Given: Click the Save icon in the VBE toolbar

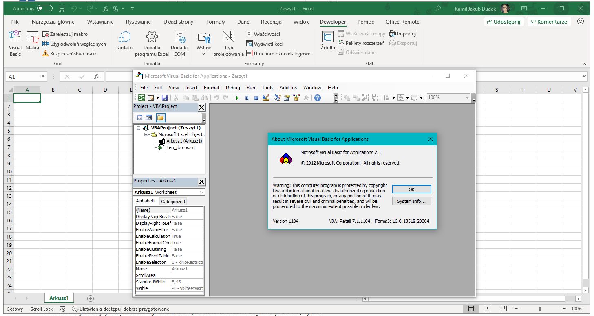Looking at the screenshot, I should point(165,97).
